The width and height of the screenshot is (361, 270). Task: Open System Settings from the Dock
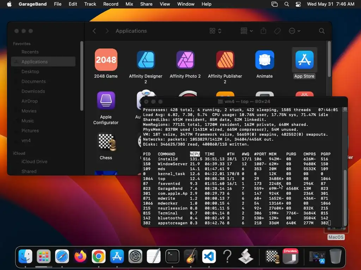135,256
